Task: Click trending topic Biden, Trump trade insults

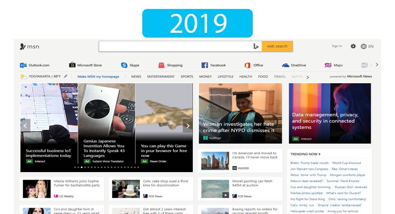Action: pos(309,163)
